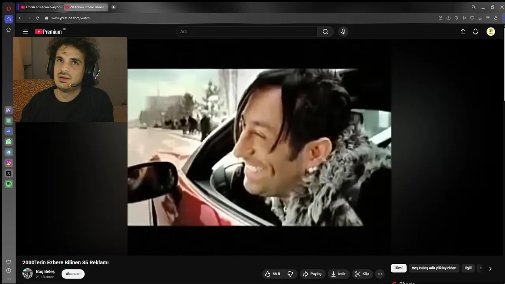This screenshot has height=284, width=505.
Task: Open the Boş Beleş channel name link
Action: tap(45, 271)
